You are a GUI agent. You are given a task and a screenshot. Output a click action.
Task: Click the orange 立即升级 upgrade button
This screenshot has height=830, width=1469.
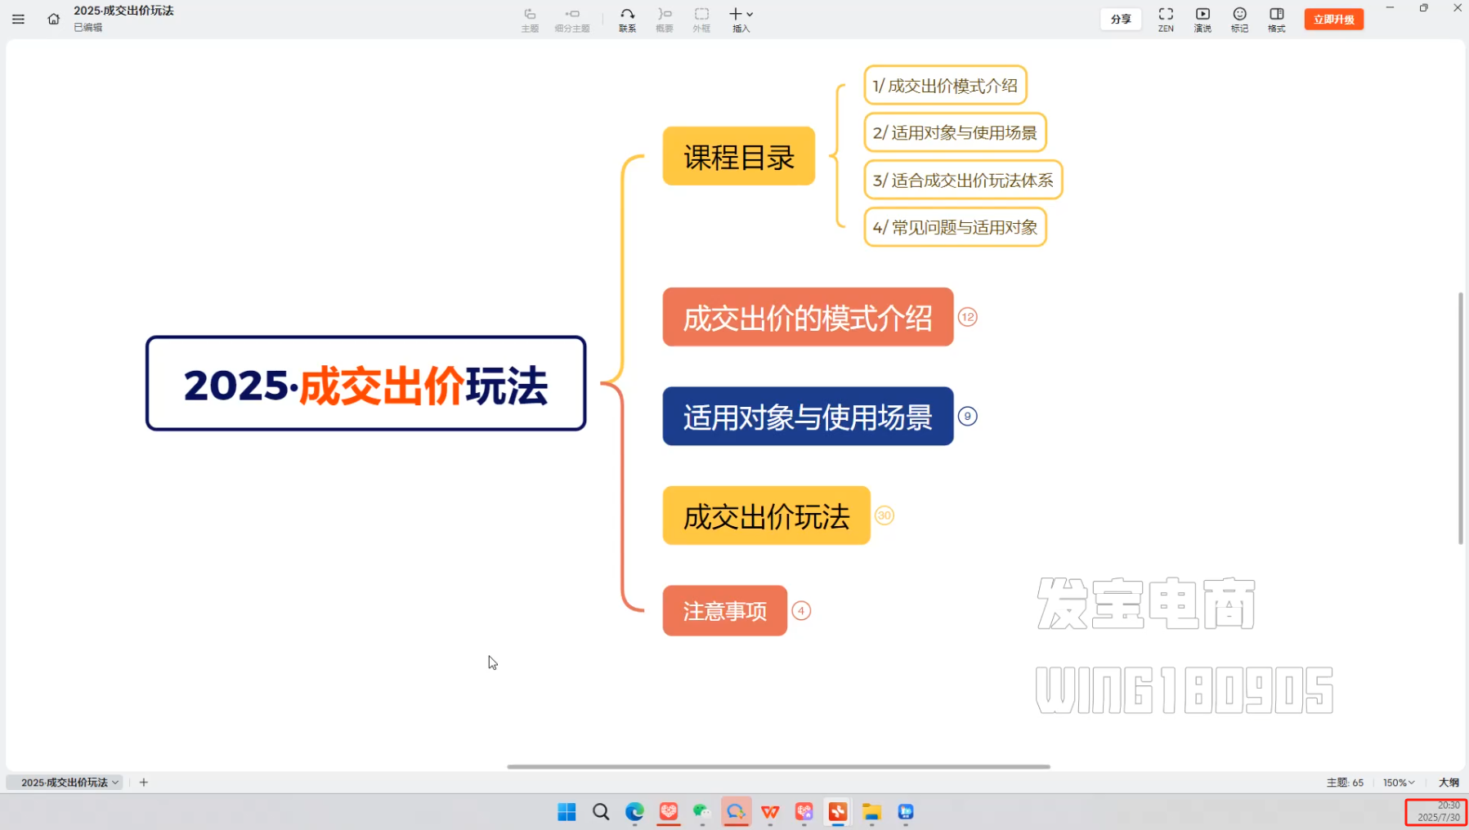1333,19
